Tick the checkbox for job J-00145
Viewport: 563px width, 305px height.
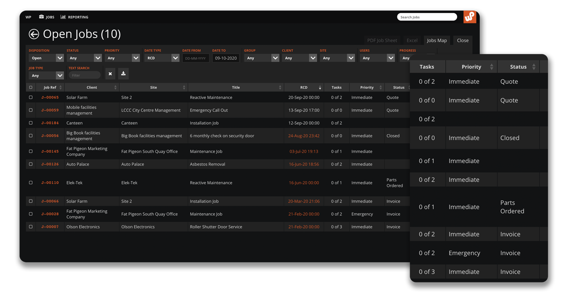(31, 152)
